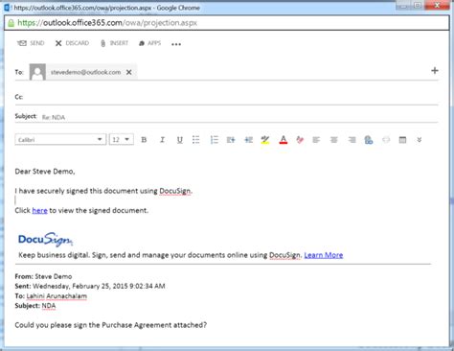
Task: Click the 'Sent: Wednesday, February 25, 2015' line
Action: point(90,286)
